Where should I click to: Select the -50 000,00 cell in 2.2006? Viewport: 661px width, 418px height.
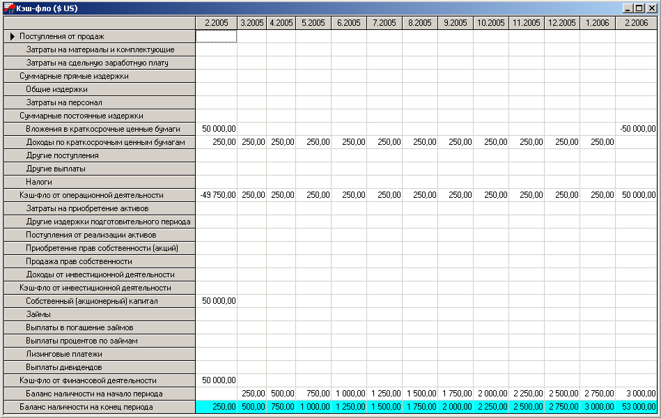[x=636, y=129]
